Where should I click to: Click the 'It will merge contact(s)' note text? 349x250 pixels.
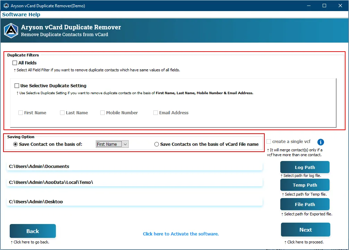[x=295, y=152]
